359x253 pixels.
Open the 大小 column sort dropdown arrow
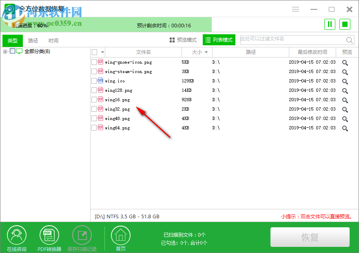pyautogui.click(x=206, y=52)
